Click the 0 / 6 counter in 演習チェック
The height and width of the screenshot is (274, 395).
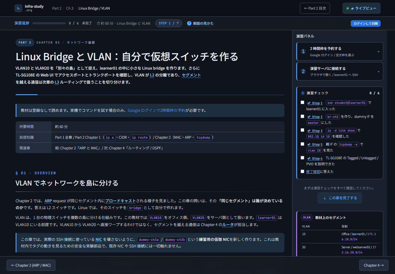point(374,93)
